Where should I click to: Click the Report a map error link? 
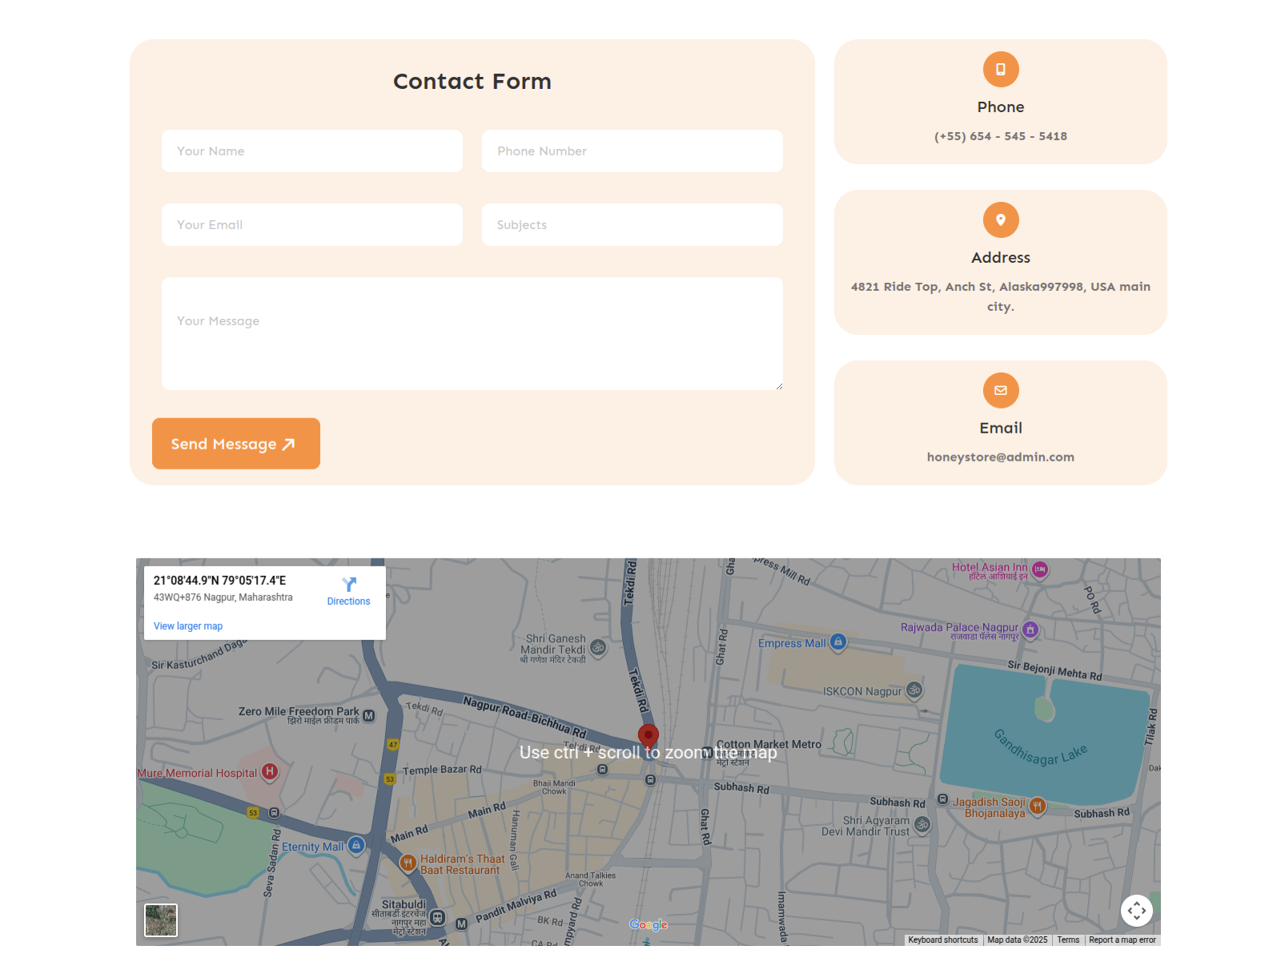[1122, 940]
